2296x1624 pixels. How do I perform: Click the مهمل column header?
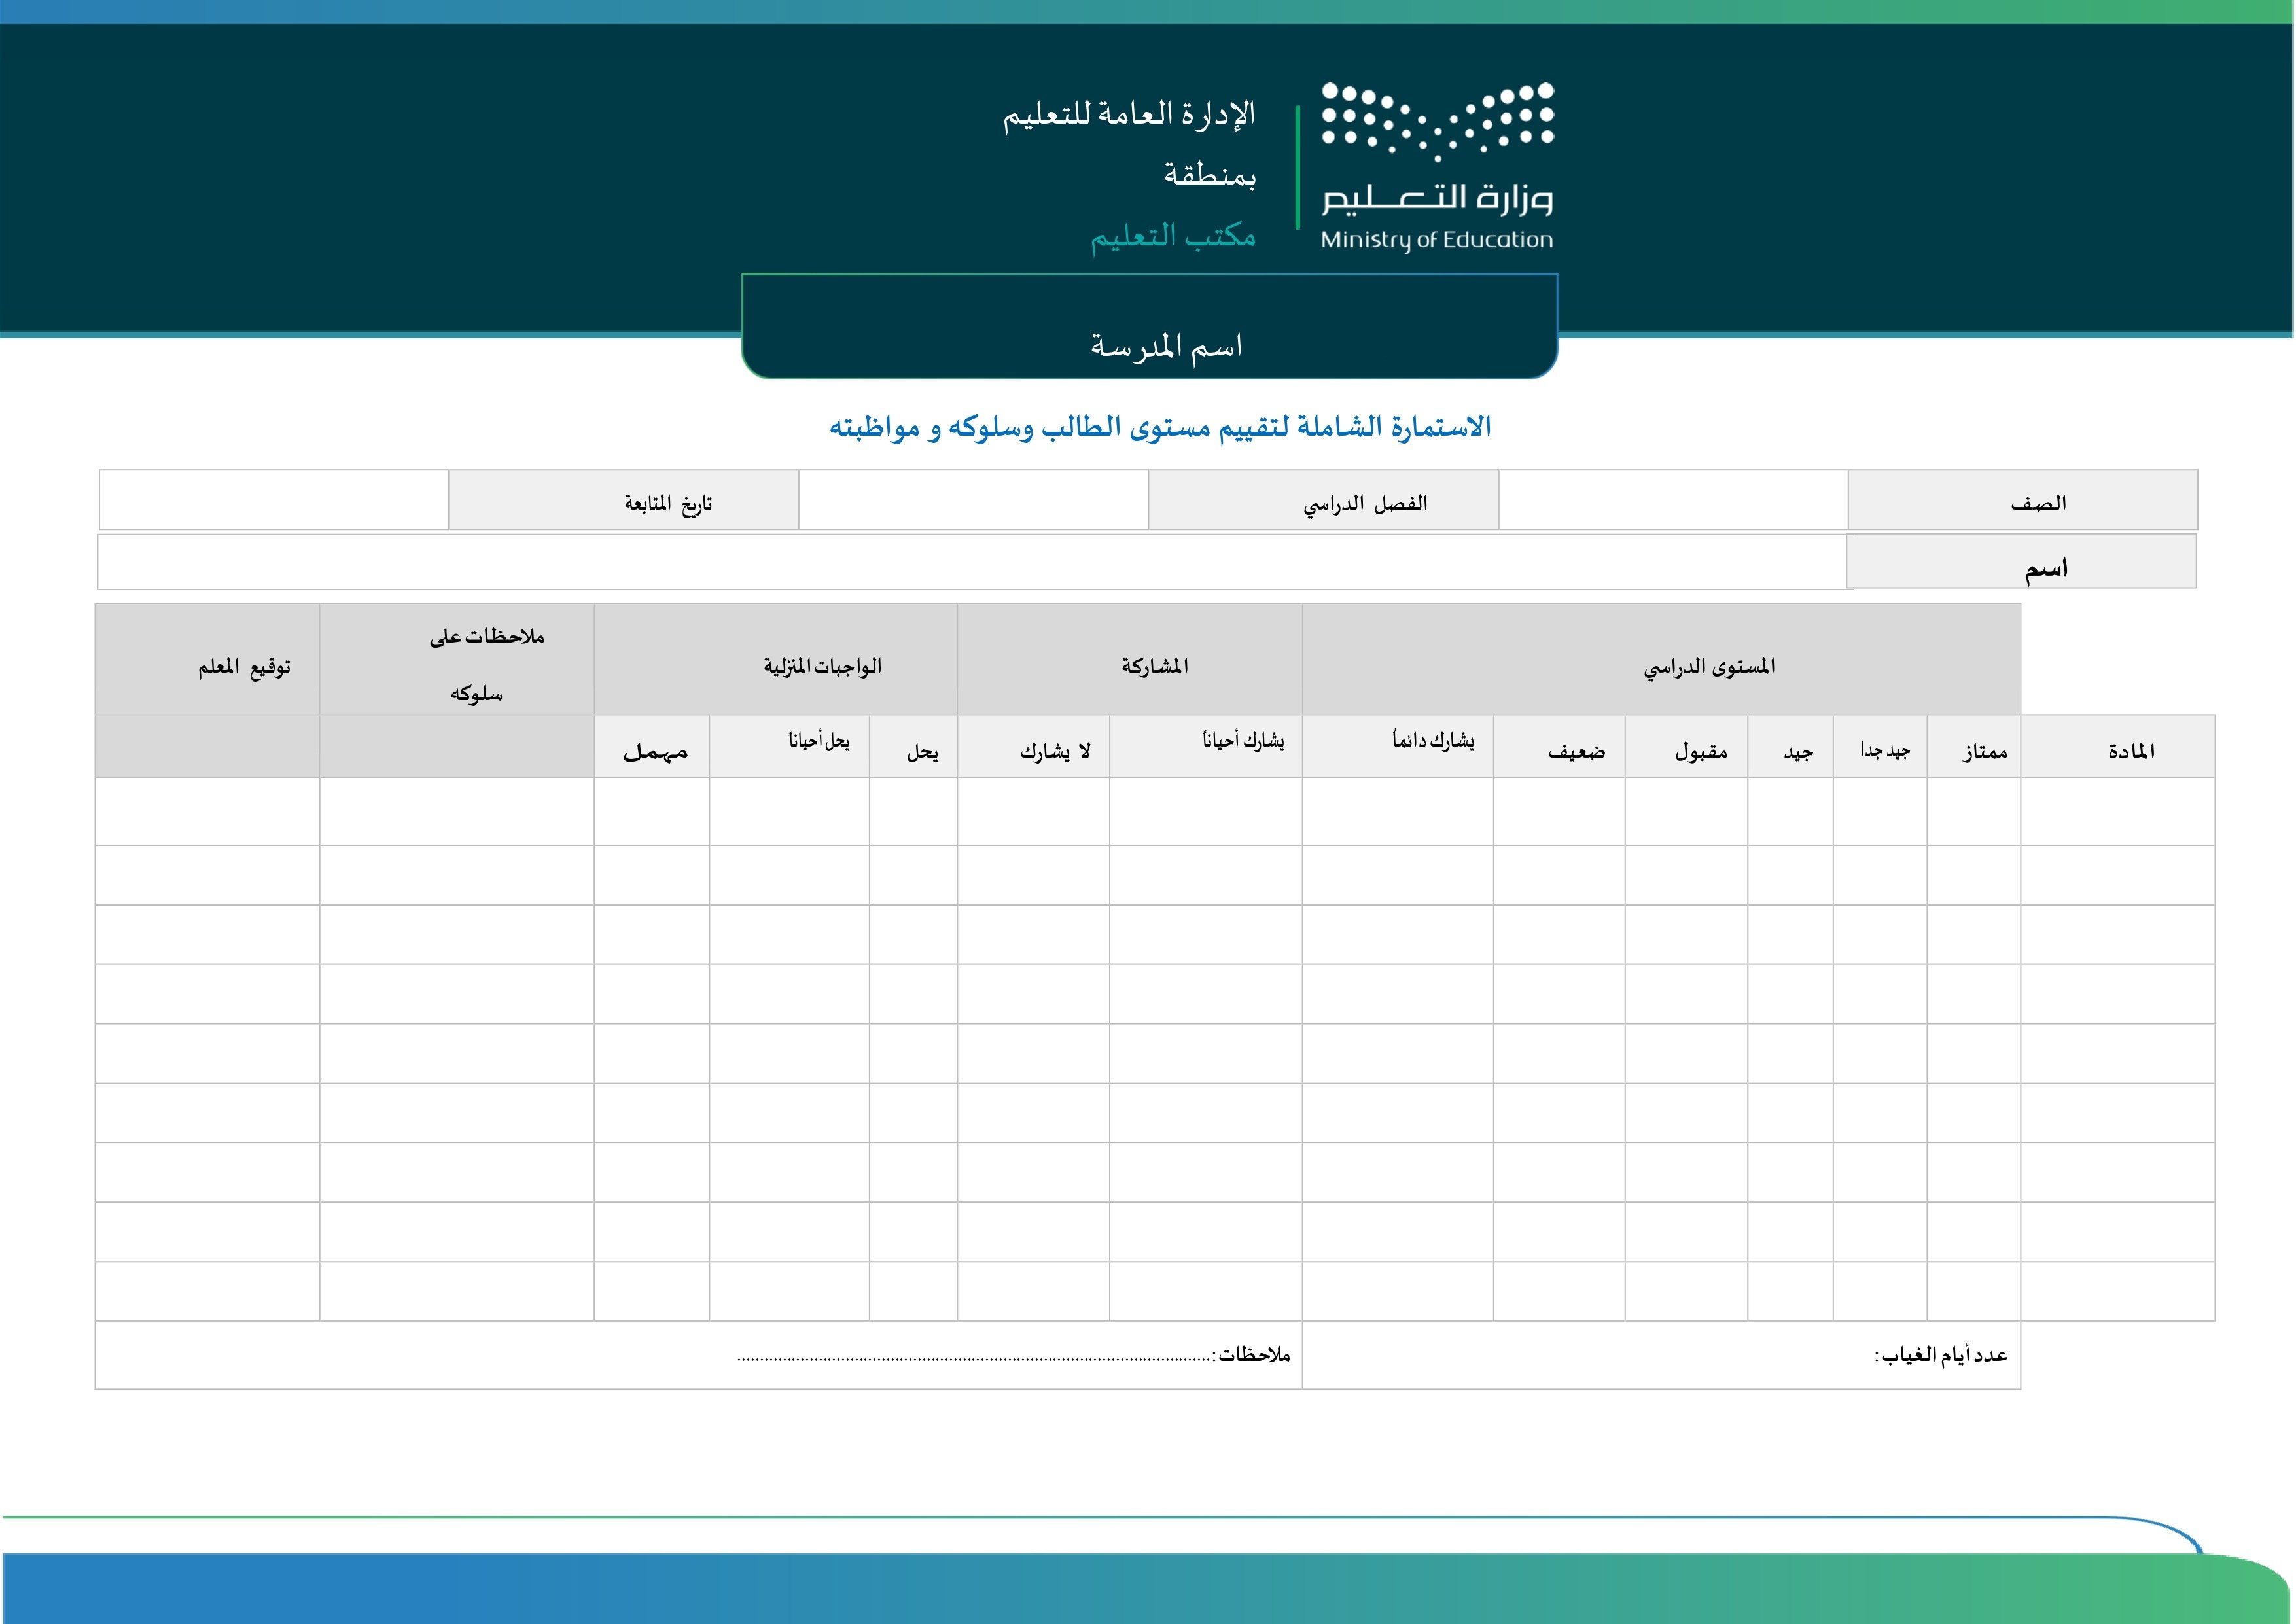point(655,751)
